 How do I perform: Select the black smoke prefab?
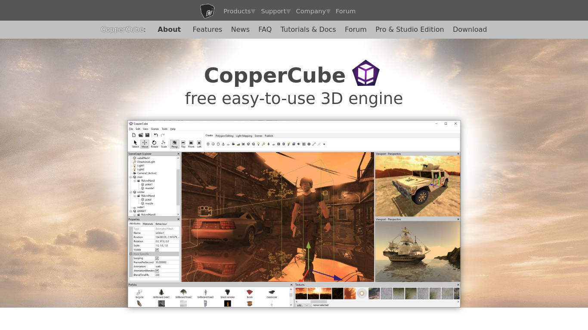point(227,294)
